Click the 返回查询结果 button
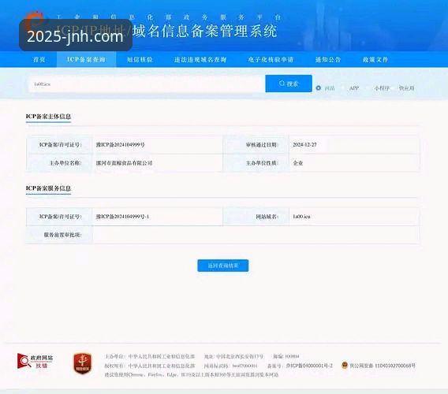This screenshot has height=394, width=448. click(x=223, y=266)
